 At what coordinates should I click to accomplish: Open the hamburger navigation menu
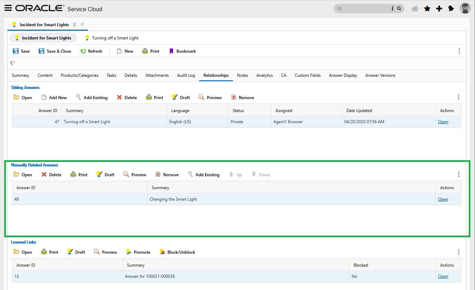(x=8, y=8)
